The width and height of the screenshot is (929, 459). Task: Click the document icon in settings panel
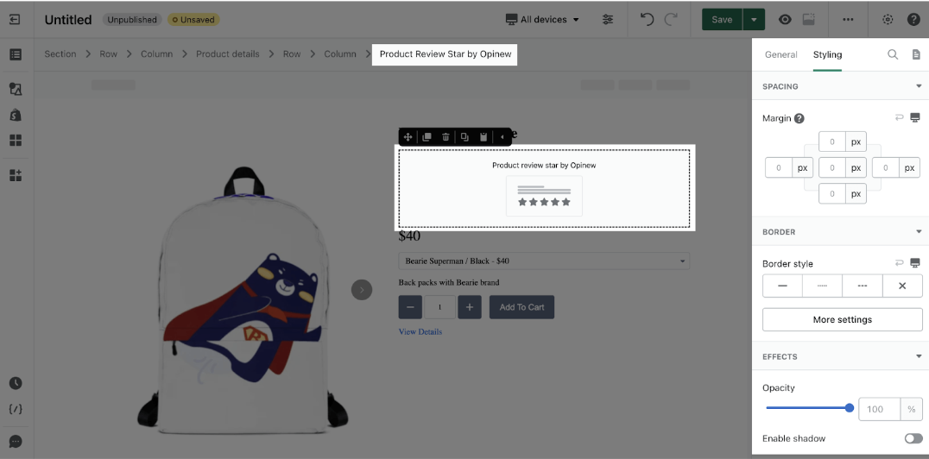click(916, 54)
